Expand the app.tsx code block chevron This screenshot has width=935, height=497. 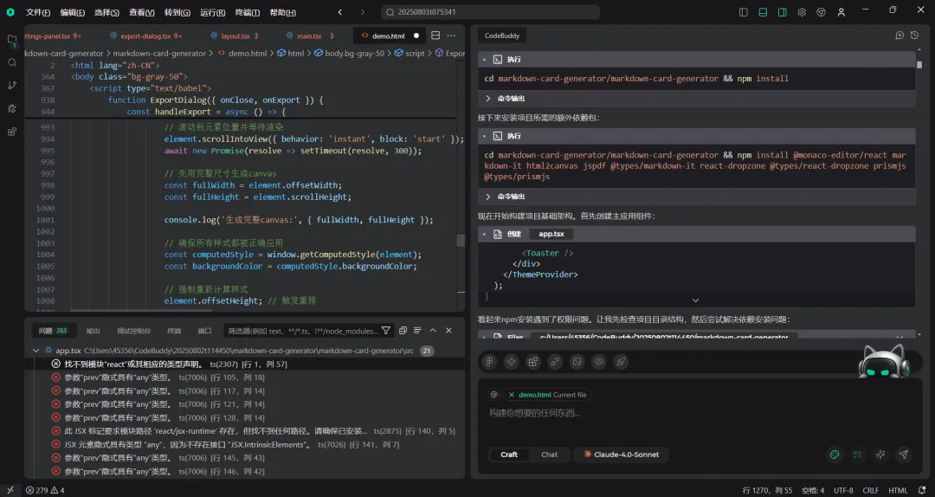click(x=695, y=300)
